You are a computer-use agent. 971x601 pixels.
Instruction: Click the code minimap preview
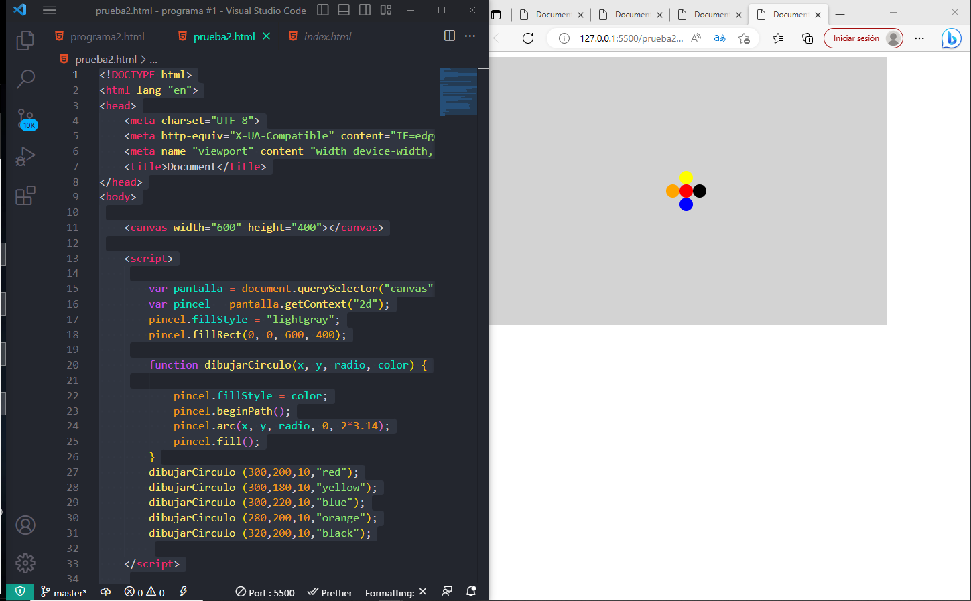coord(458,91)
